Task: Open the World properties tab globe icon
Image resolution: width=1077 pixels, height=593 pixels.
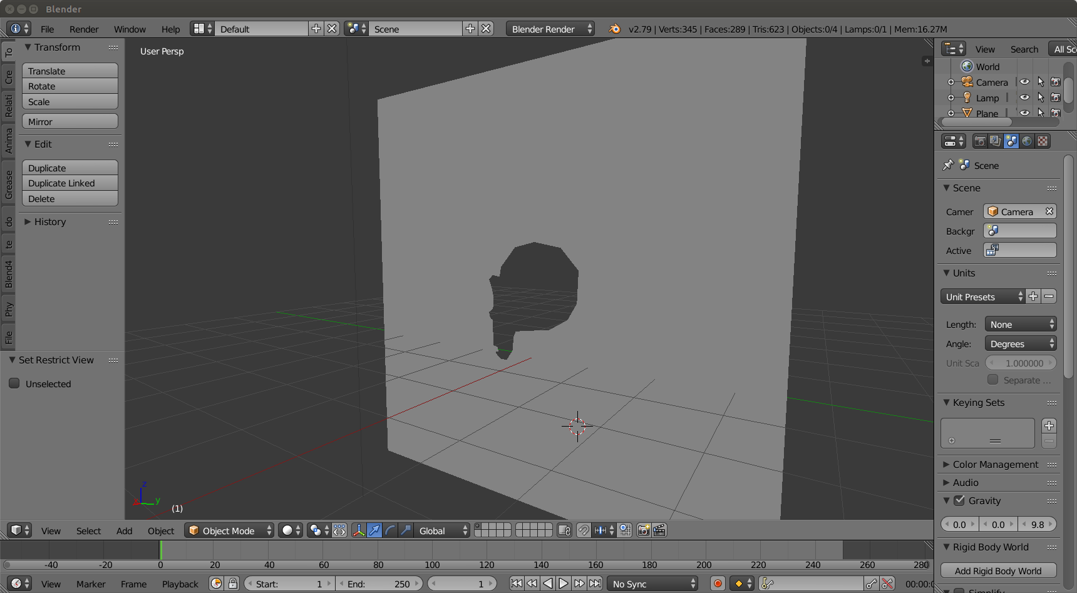Action: click(1027, 141)
